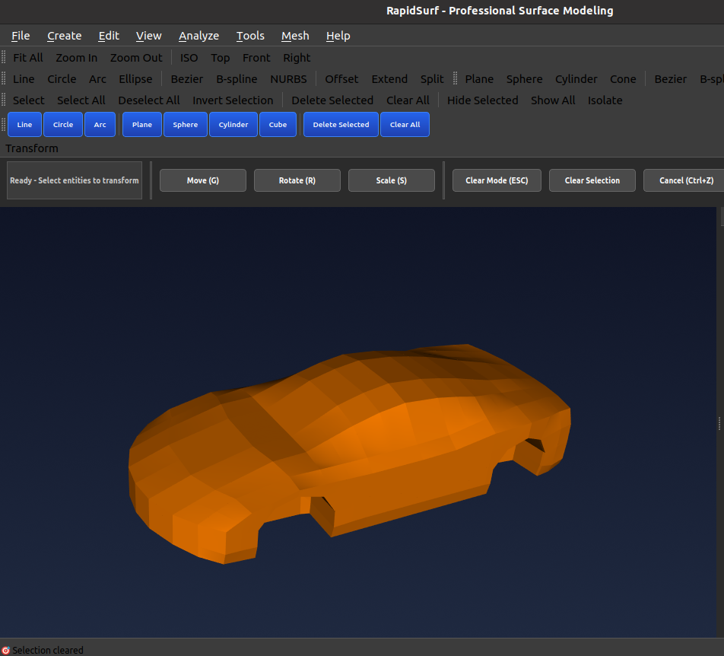
Task: Click Fit All to frame the model
Action: [27, 57]
